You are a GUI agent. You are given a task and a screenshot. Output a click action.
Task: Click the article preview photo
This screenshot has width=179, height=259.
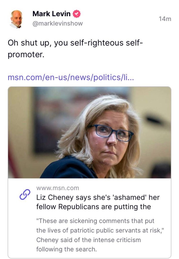coord(89,132)
